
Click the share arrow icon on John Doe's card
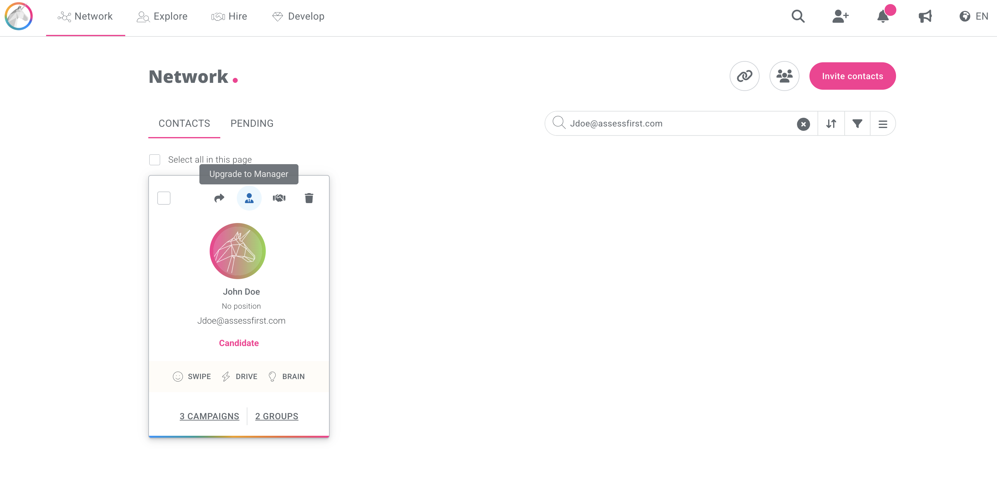(x=219, y=198)
